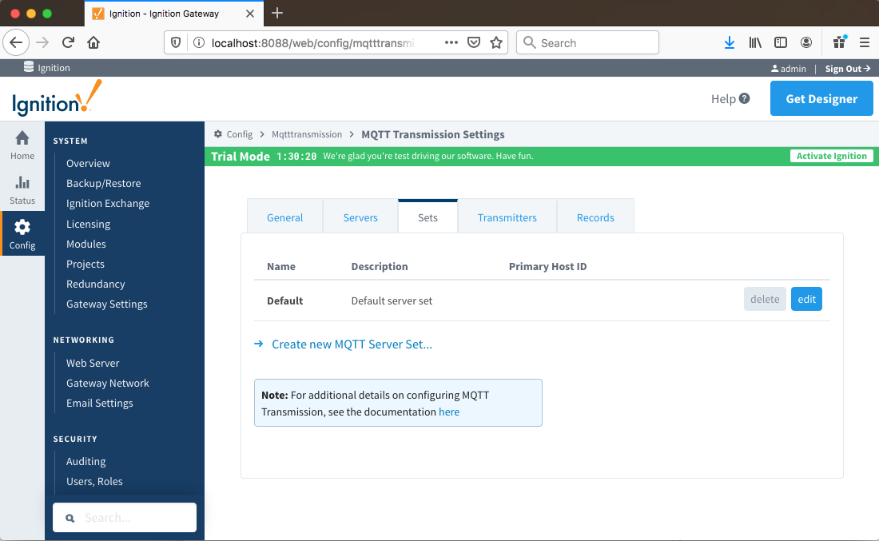Open Backup/Restore page
The width and height of the screenshot is (879, 541).
coord(104,183)
